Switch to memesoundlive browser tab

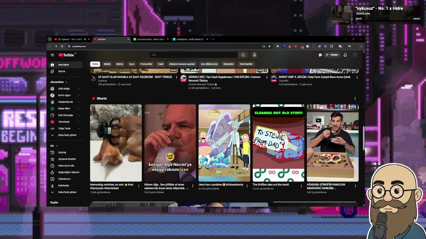[151, 39]
